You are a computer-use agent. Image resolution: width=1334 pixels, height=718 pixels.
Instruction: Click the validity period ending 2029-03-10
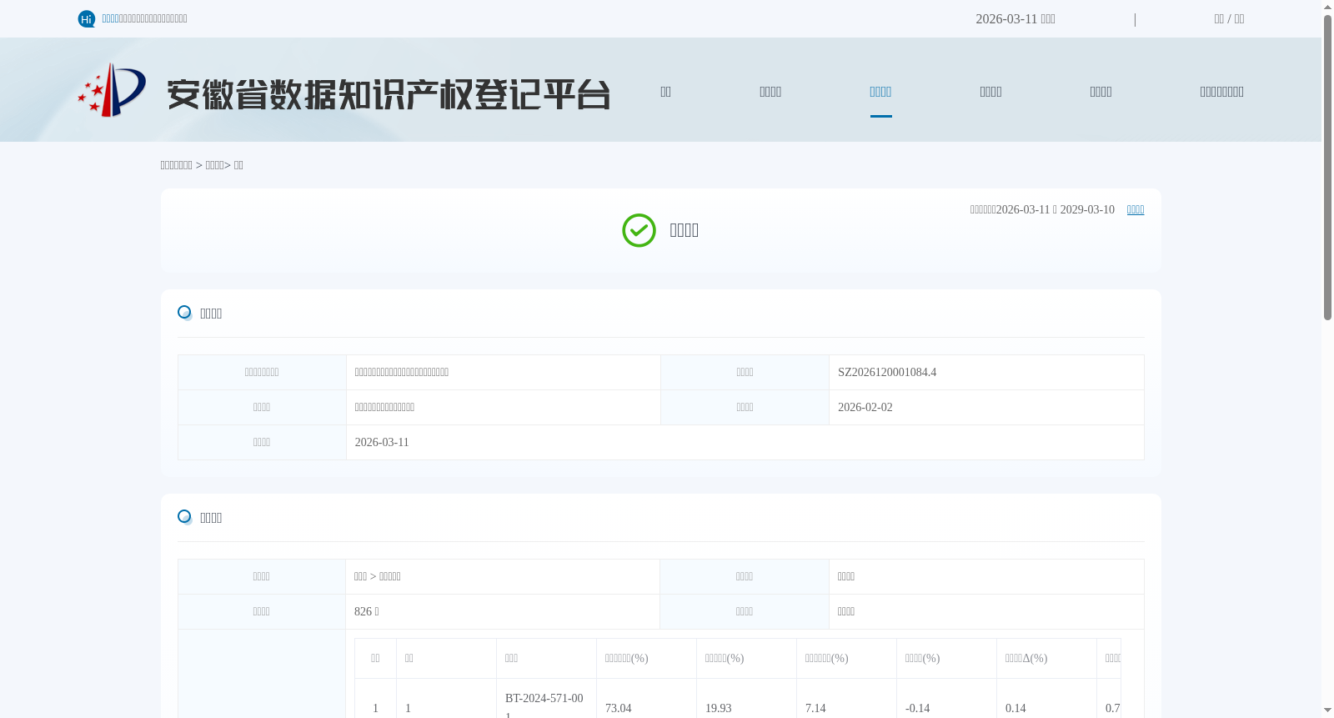(1042, 210)
